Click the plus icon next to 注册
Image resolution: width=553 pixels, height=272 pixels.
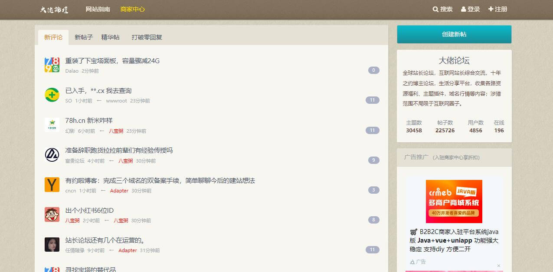(x=491, y=9)
